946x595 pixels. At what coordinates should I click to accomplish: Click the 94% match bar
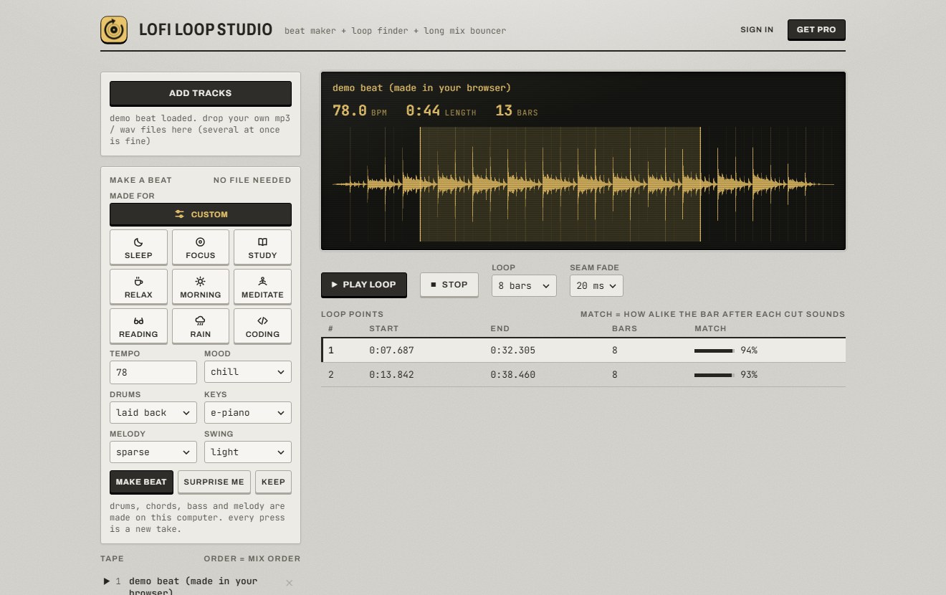pos(715,351)
